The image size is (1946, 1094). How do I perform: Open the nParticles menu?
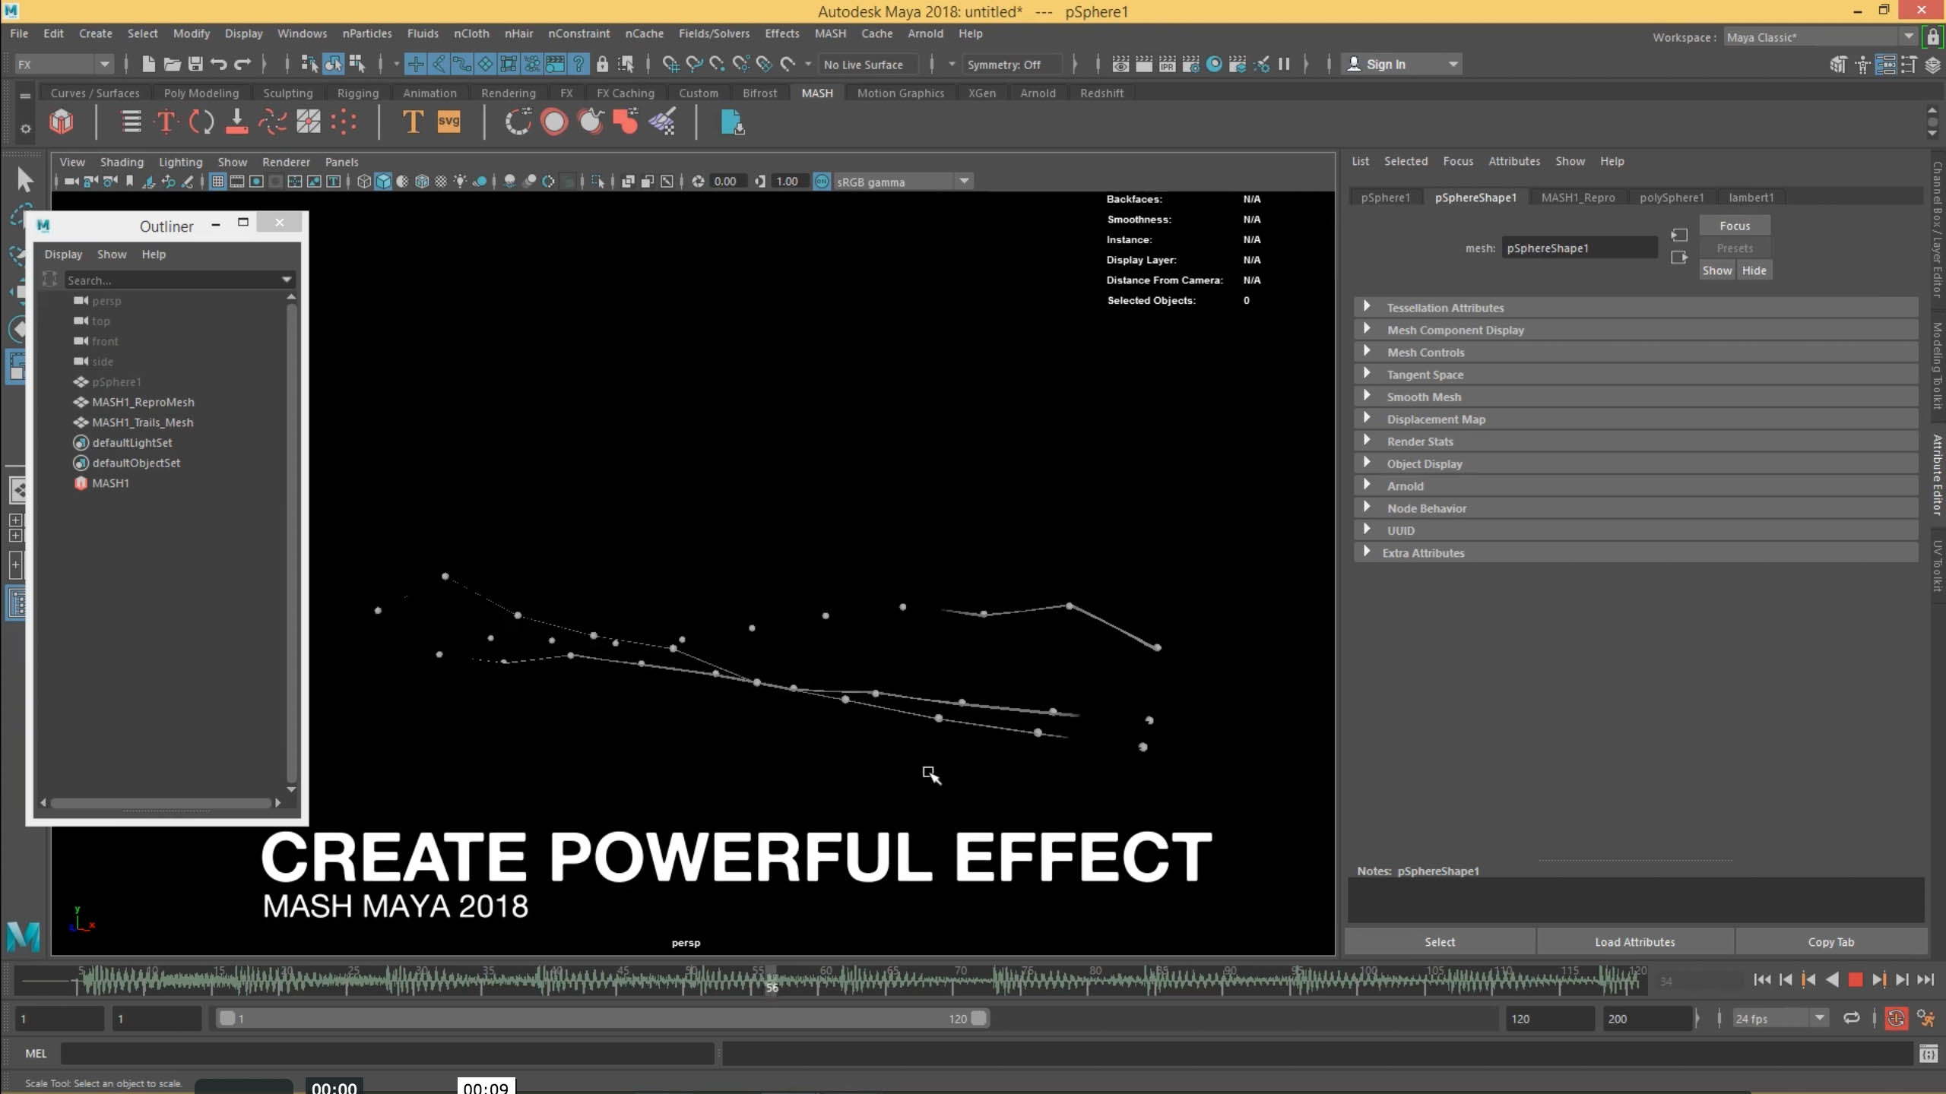[366, 33]
